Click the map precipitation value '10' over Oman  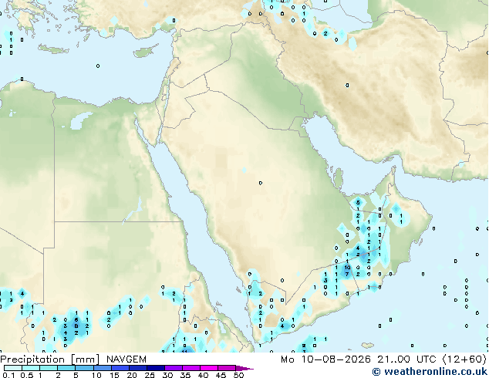(347, 268)
